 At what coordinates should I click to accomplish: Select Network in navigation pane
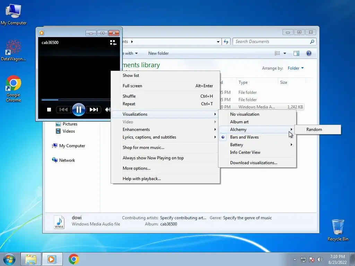[x=64, y=160]
